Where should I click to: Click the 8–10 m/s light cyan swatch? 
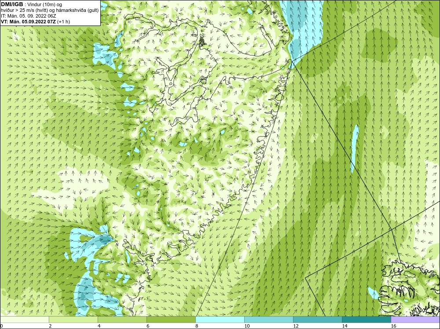click(220, 319)
